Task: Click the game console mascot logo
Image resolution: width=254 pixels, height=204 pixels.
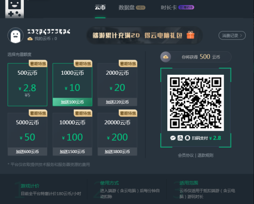Action: coord(15,9)
